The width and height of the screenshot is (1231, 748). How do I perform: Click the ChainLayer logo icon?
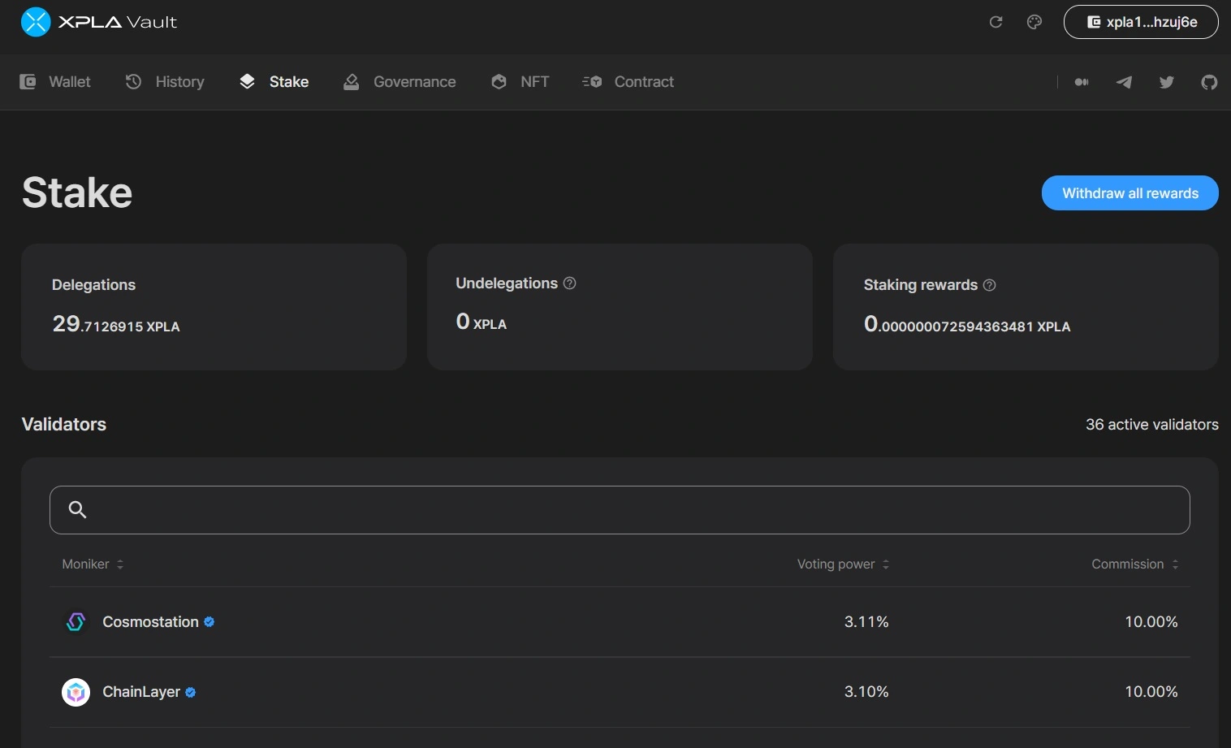76,692
